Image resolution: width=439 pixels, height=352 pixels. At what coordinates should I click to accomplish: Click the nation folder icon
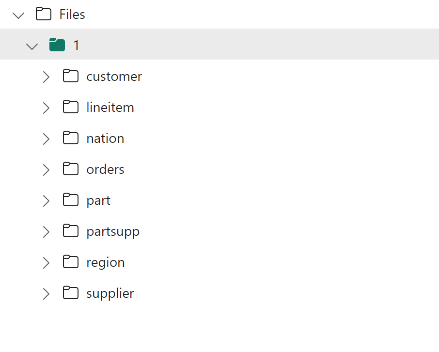coord(71,138)
